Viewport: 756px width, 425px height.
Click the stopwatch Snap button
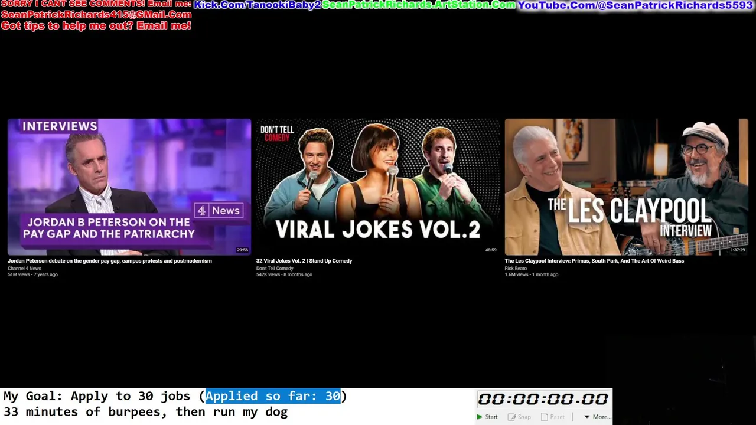click(x=520, y=417)
